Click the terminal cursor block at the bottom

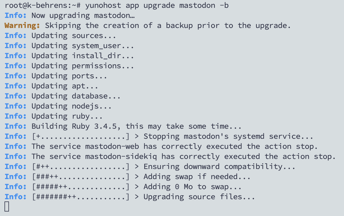[7, 206]
